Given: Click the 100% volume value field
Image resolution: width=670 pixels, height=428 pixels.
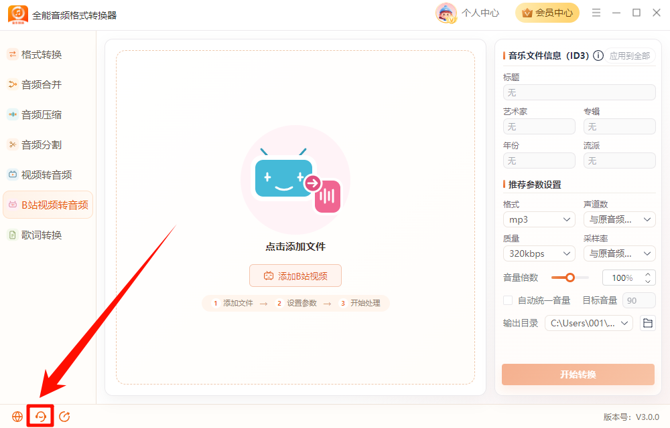Looking at the screenshot, I should pos(622,278).
